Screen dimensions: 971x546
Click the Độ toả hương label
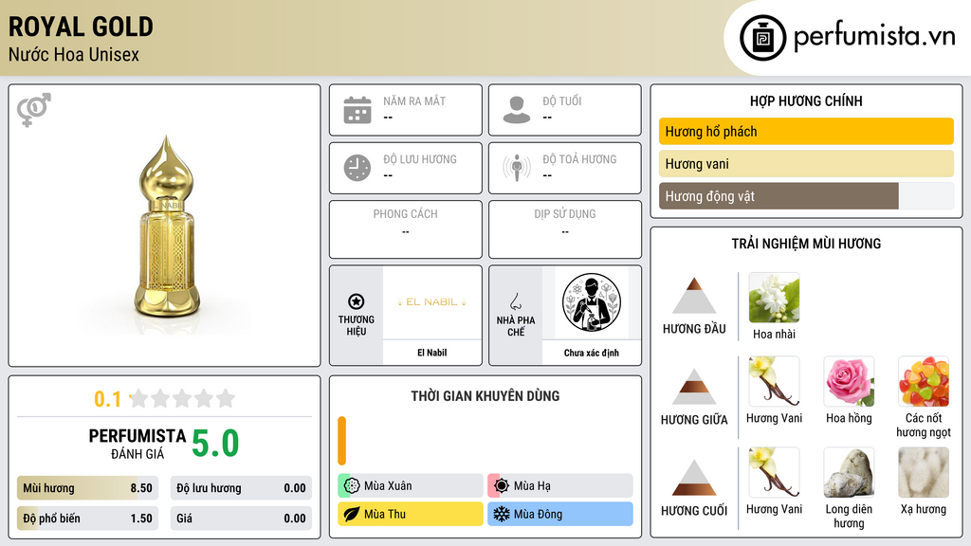point(579,159)
